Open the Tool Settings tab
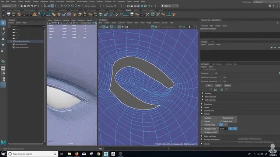The width and height of the screenshot is (280, 157). [217, 64]
